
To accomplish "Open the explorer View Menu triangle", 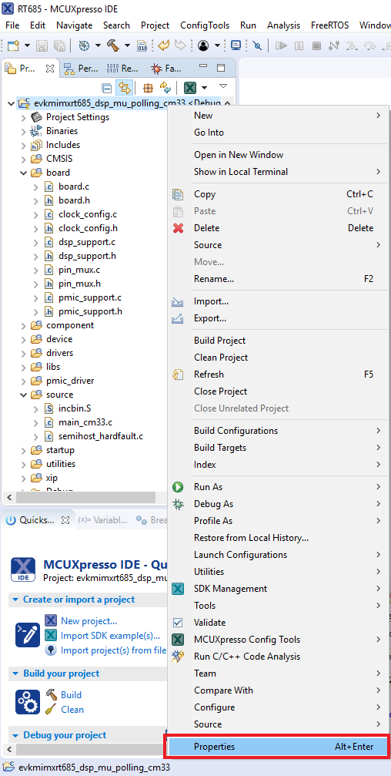I will pos(223,86).
